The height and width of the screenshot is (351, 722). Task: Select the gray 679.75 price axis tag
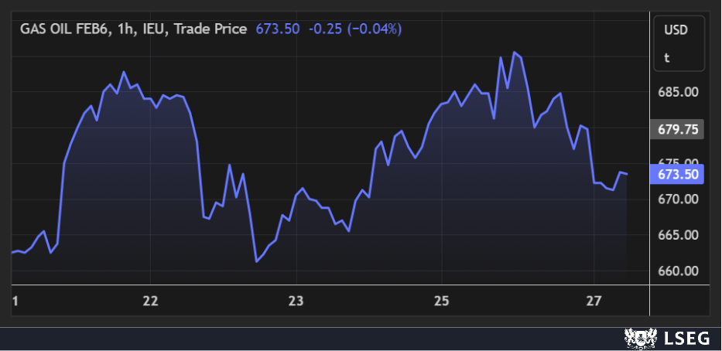click(x=678, y=129)
